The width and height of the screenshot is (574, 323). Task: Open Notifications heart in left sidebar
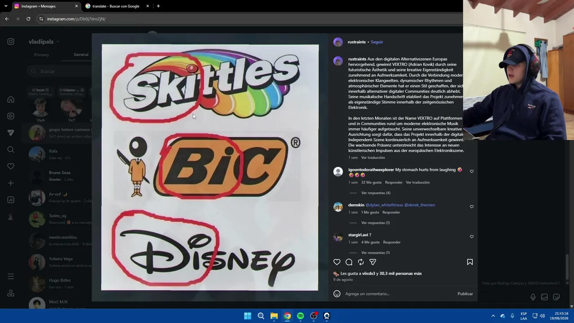pos(11,166)
